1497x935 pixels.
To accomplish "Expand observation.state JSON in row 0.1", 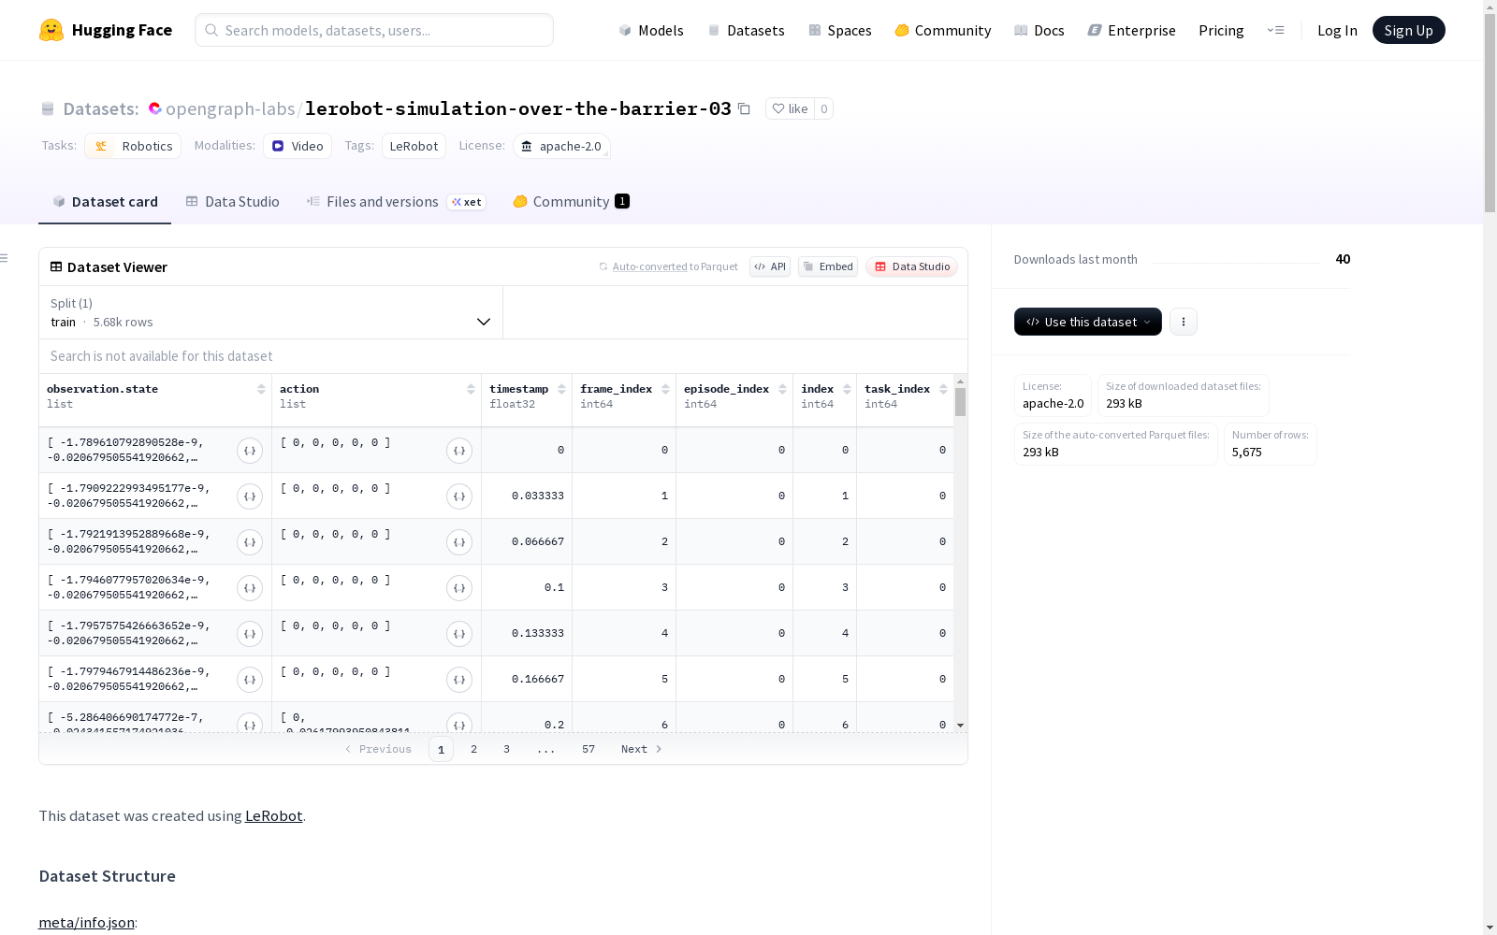I will (250, 588).
